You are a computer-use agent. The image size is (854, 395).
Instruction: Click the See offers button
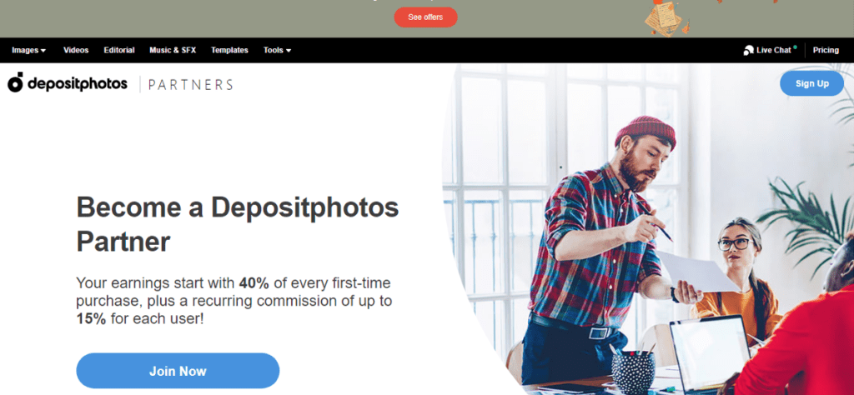(x=425, y=17)
